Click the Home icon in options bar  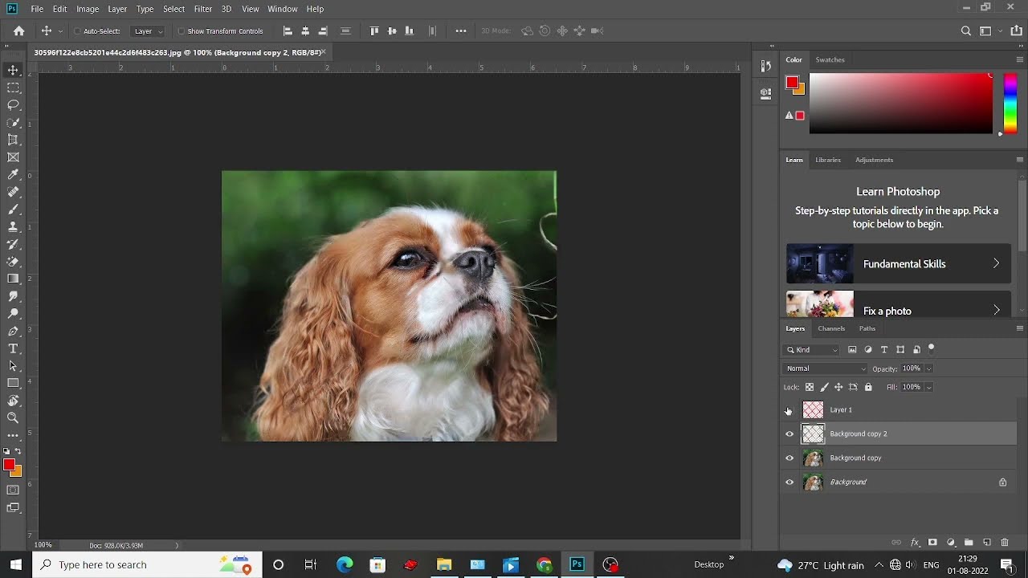tap(18, 31)
